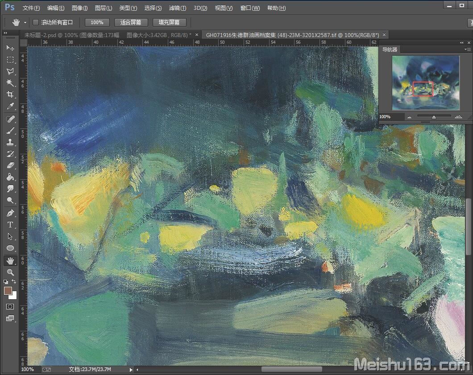The image size is (473, 375).
Task: Swap foreground and background colors
Action: [x=14, y=281]
